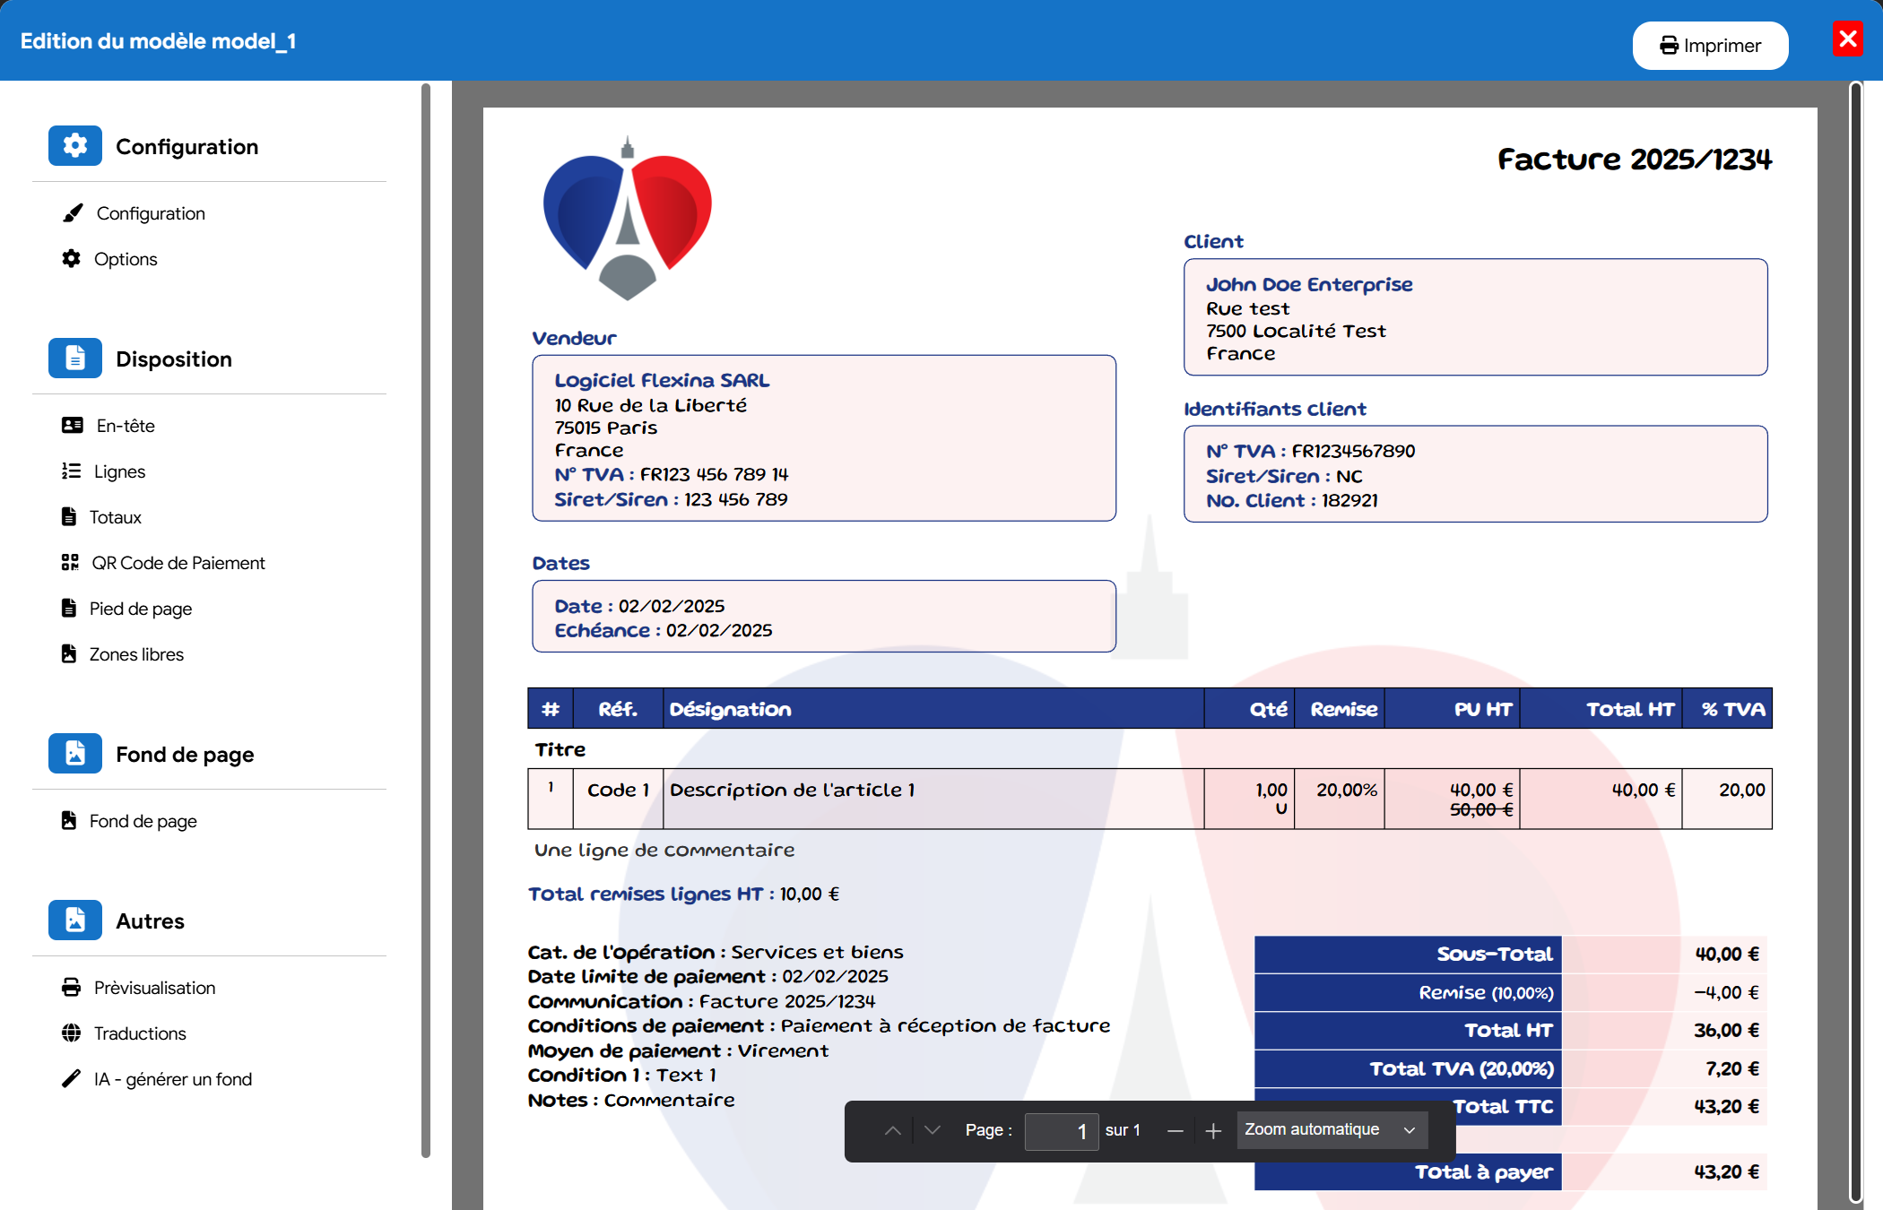Click N° TVA FR1234567890 client identifier
The height and width of the screenshot is (1210, 1883).
pyautogui.click(x=1310, y=451)
